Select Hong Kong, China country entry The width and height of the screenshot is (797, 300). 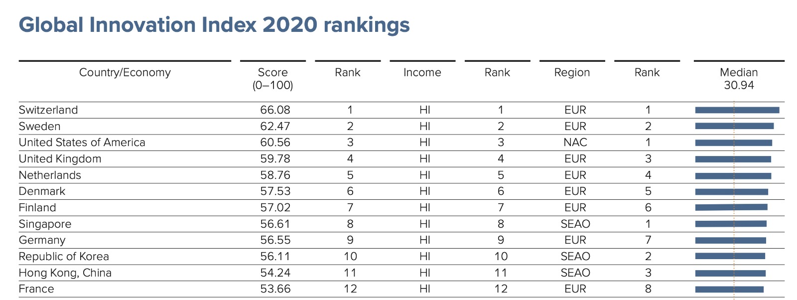(65, 273)
